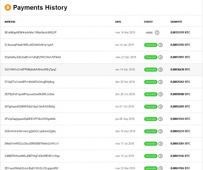This screenshot has height=170, width=203.
Task: Click Terminée badge on 13 Jui 2018 row
Action: (x=151, y=156)
